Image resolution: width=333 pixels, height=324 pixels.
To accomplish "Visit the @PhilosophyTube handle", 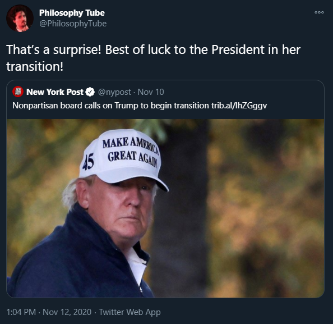I will 73,24.
